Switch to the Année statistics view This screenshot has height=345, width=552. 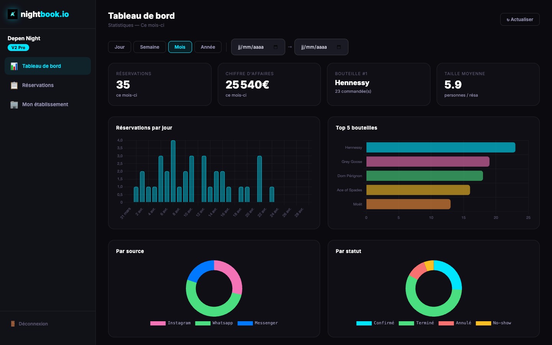(208, 47)
